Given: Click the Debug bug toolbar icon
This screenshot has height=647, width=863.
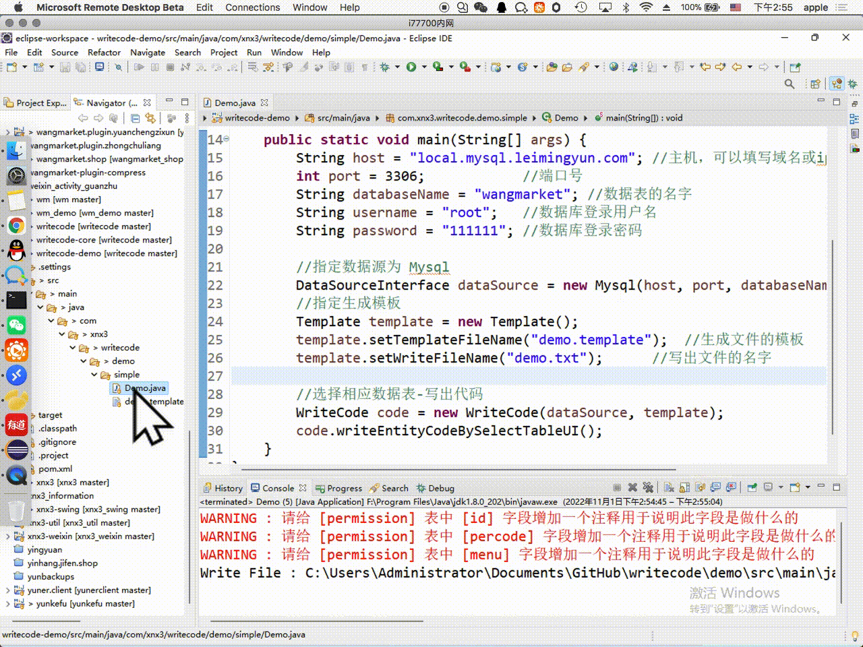Looking at the screenshot, I should click(x=384, y=67).
